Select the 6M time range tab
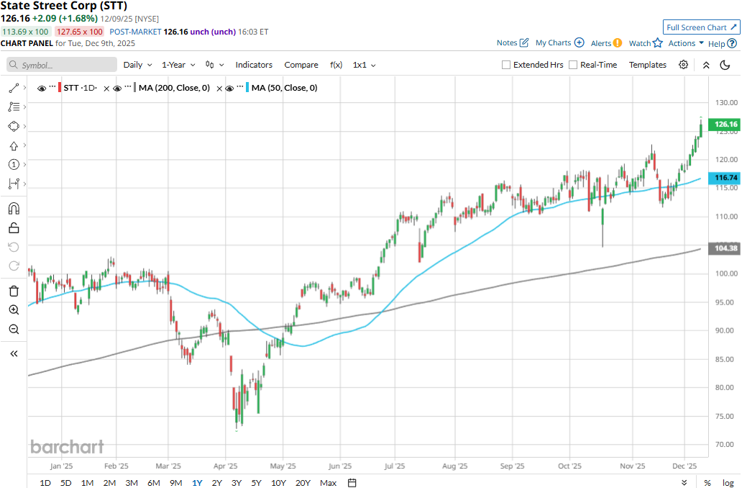Image resolution: width=742 pixels, height=488 pixels. pyautogui.click(x=153, y=482)
